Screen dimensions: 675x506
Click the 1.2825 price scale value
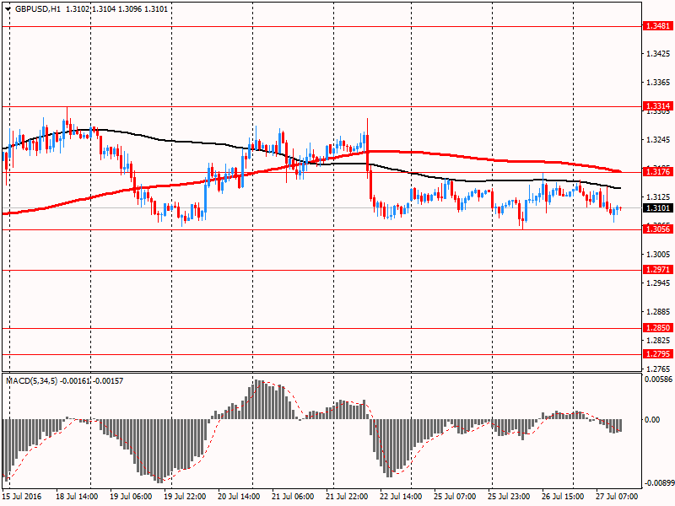[x=658, y=341]
